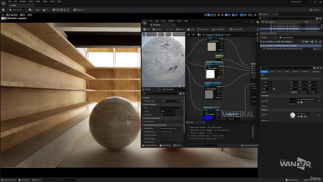The height and width of the screenshot is (182, 323).
Task: Open the Cinematics clapperboard icon menu
Action: click(45, 10)
